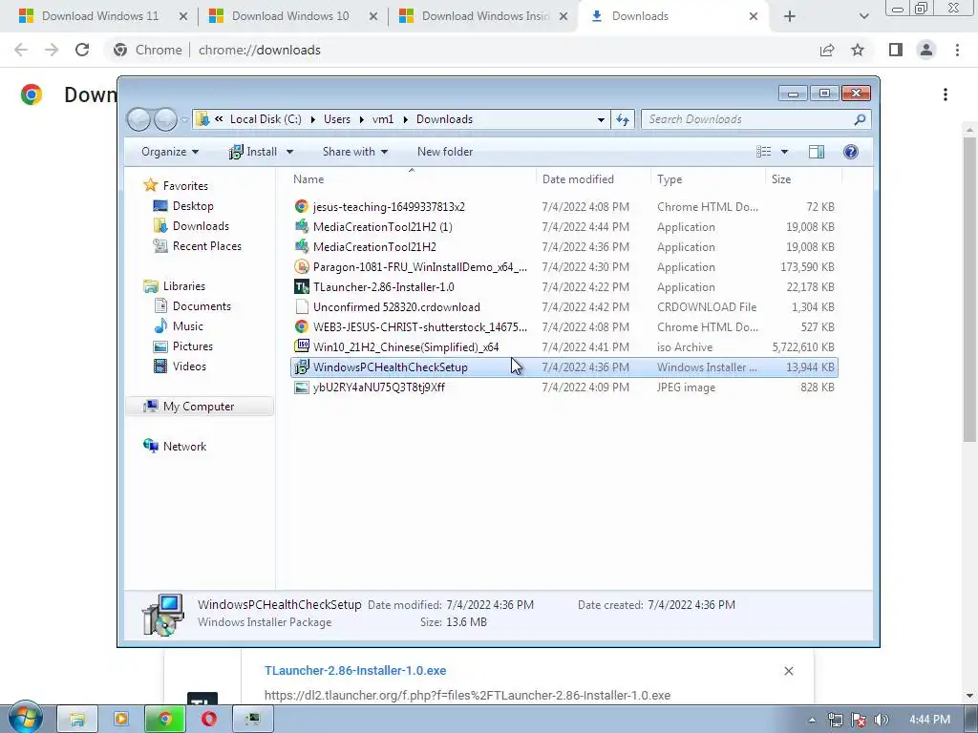Viewport: 978px width, 733px height.
Task: Open Downloads in Favorites
Action: 201,225
